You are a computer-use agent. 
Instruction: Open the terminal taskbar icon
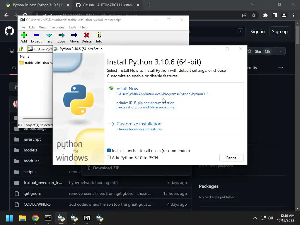point(48,218)
